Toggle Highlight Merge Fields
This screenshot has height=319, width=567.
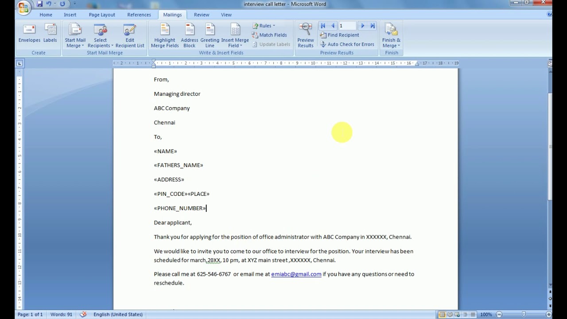click(x=165, y=35)
